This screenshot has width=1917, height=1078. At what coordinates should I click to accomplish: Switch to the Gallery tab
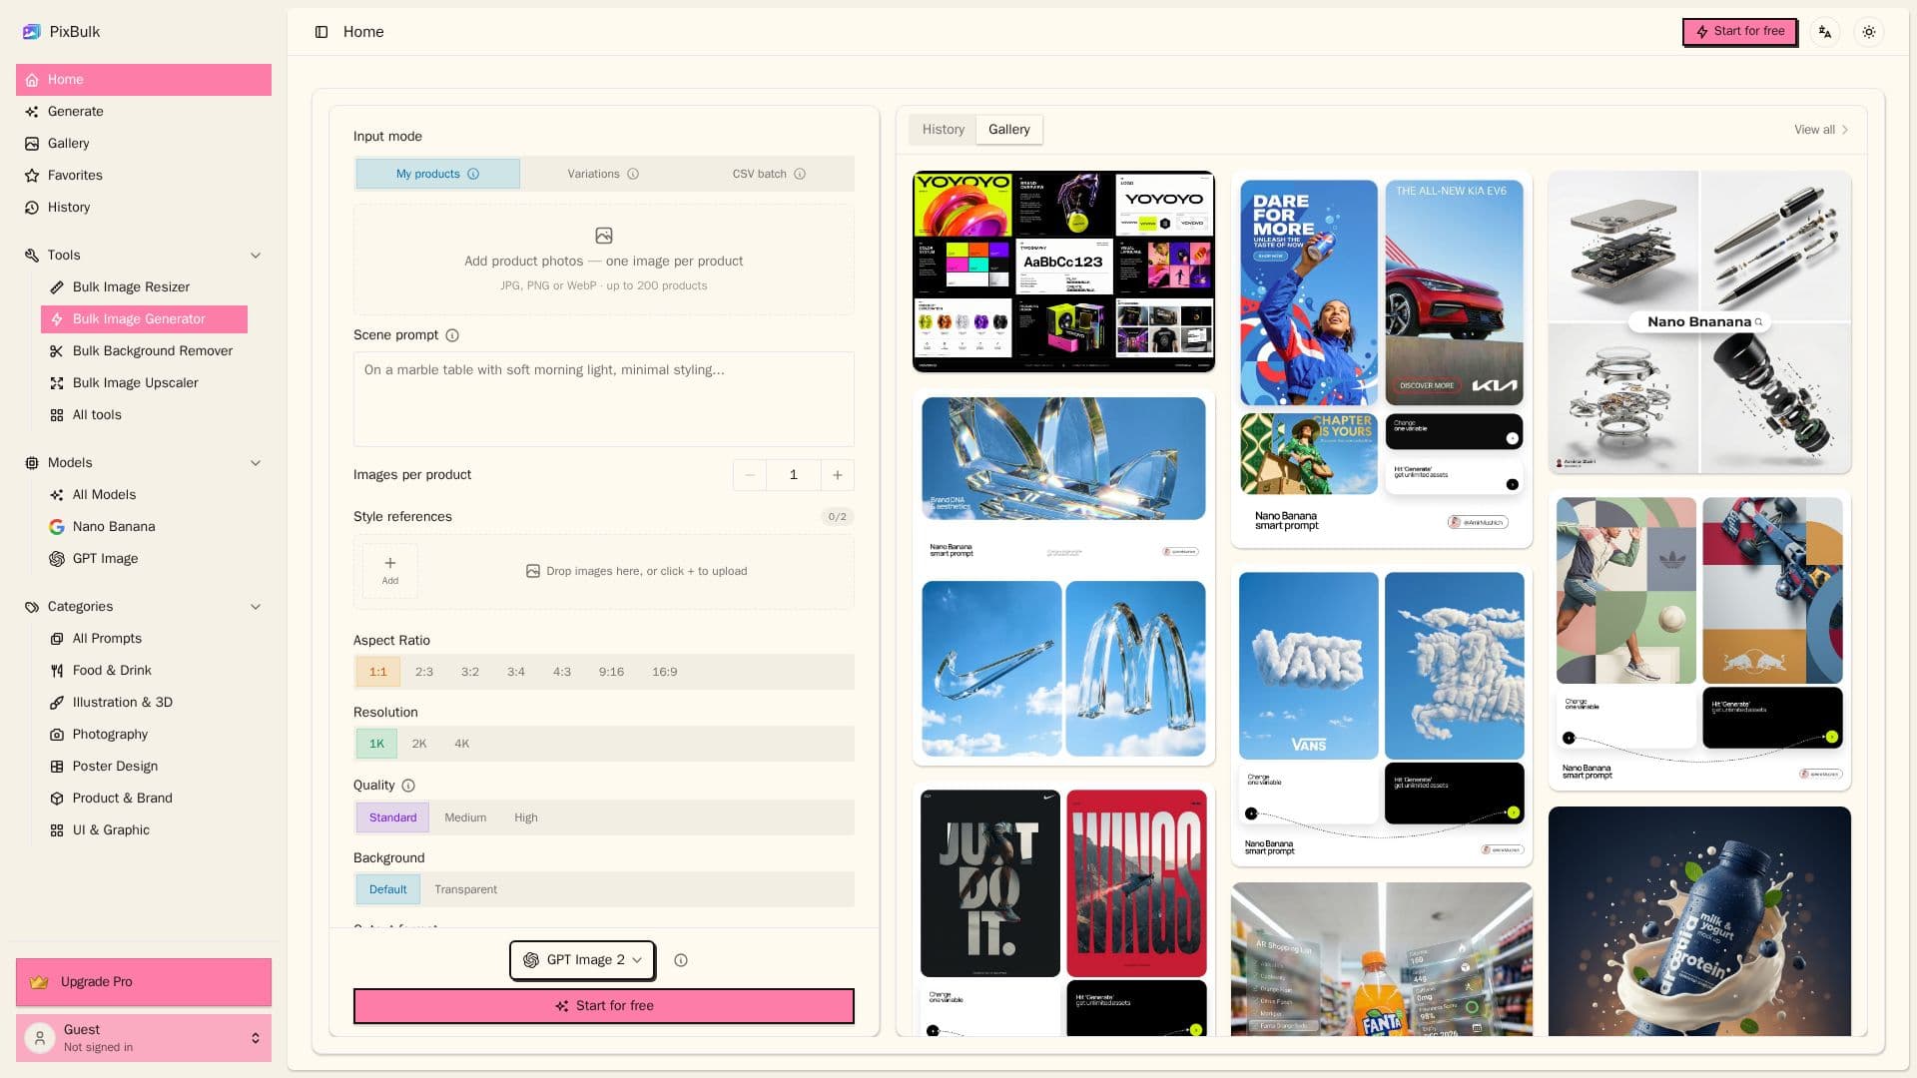click(x=1009, y=130)
